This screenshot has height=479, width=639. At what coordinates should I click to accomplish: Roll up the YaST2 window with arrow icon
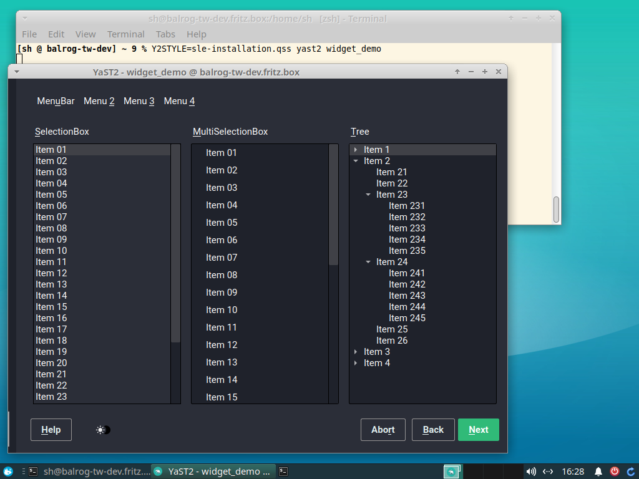coord(457,72)
